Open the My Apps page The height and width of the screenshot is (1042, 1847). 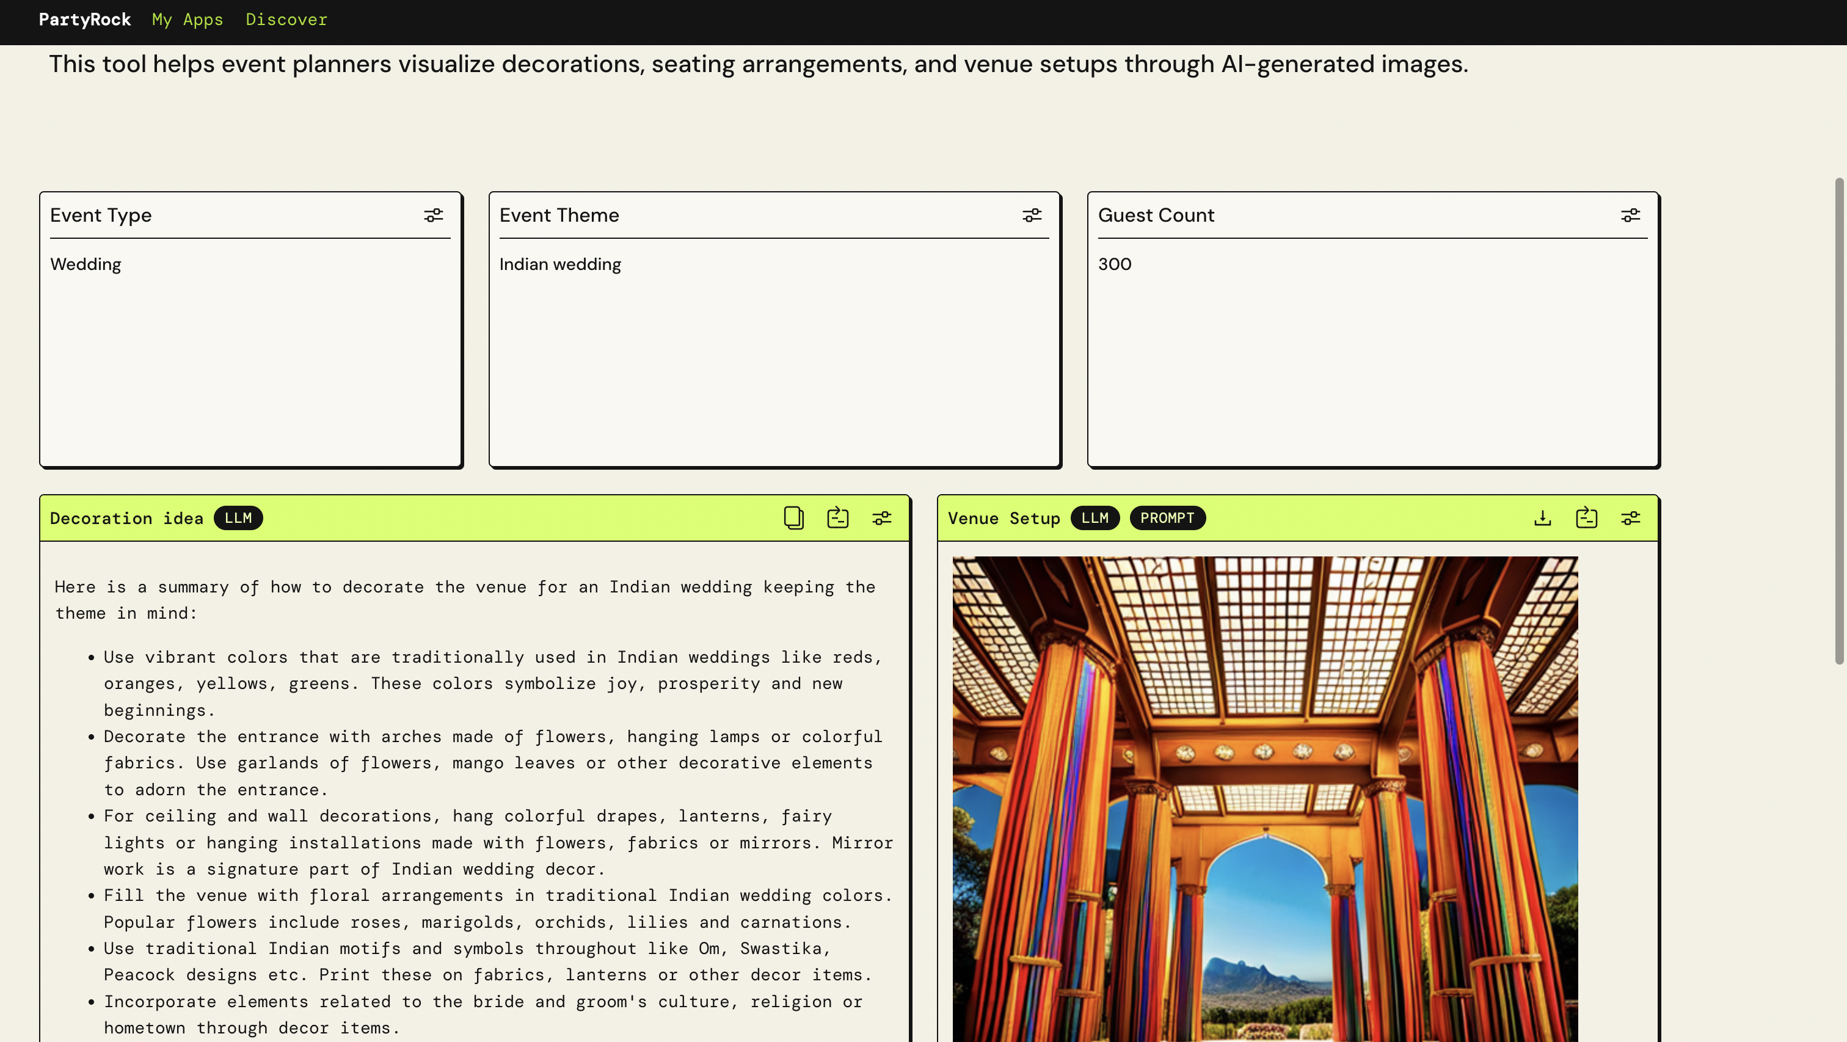tap(187, 20)
